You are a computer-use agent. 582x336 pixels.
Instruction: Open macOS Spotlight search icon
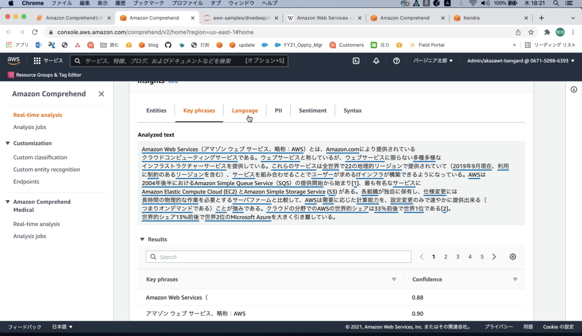click(x=556, y=3)
